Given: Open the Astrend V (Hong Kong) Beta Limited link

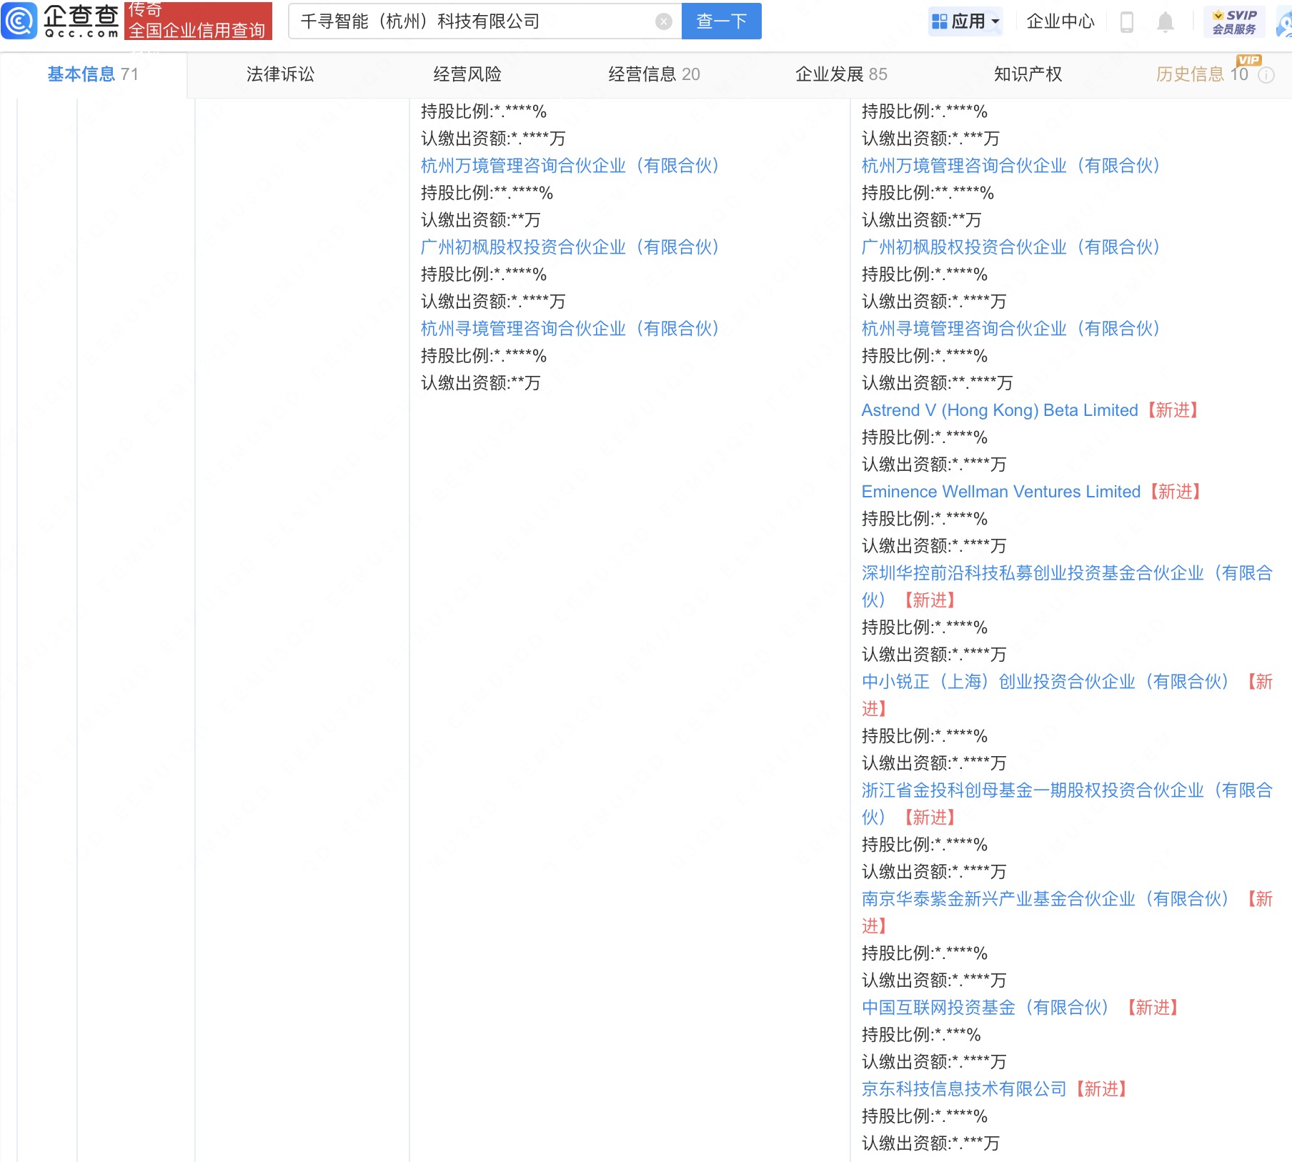Looking at the screenshot, I should (x=999, y=410).
